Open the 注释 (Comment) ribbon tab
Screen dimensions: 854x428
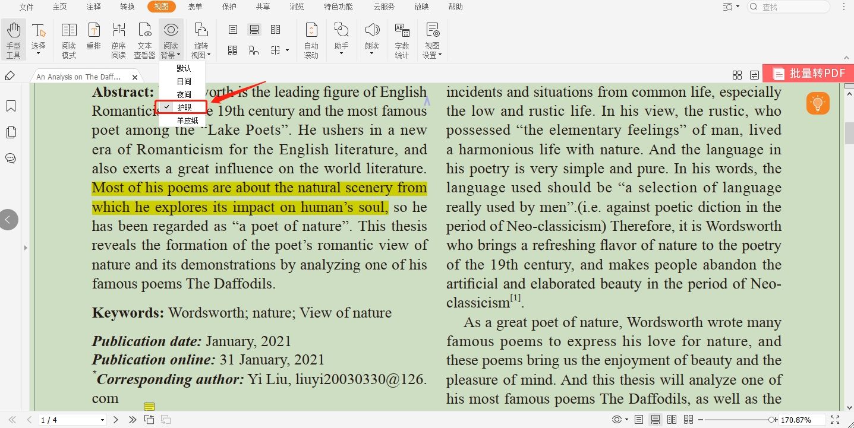tap(93, 7)
